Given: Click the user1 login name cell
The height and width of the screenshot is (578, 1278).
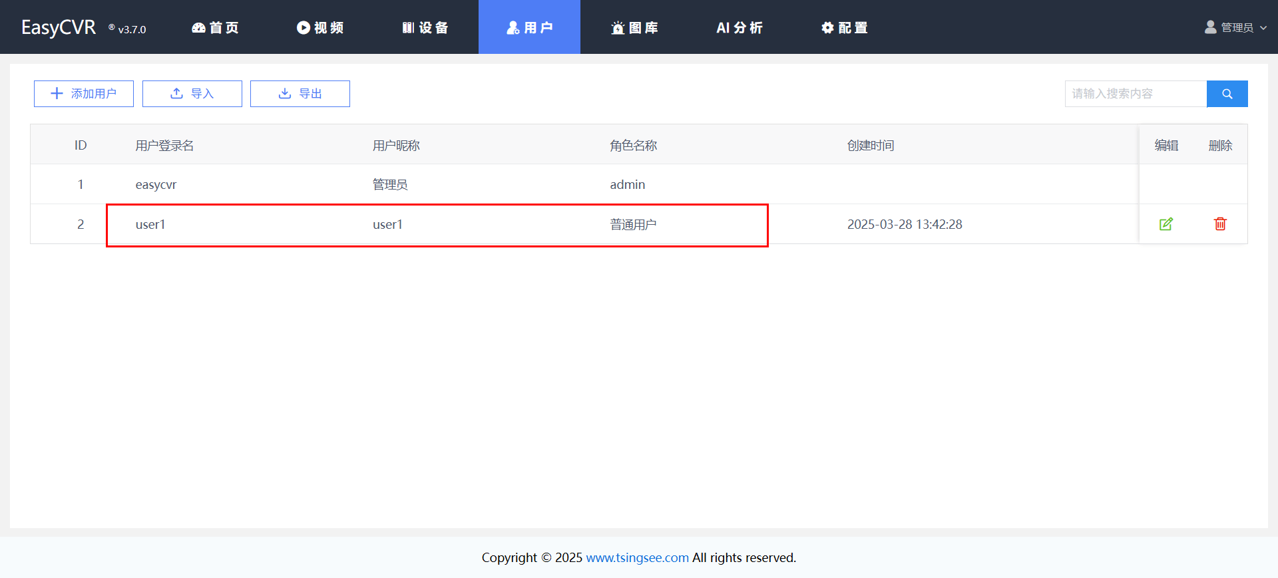Looking at the screenshot, I should (150, 224).
